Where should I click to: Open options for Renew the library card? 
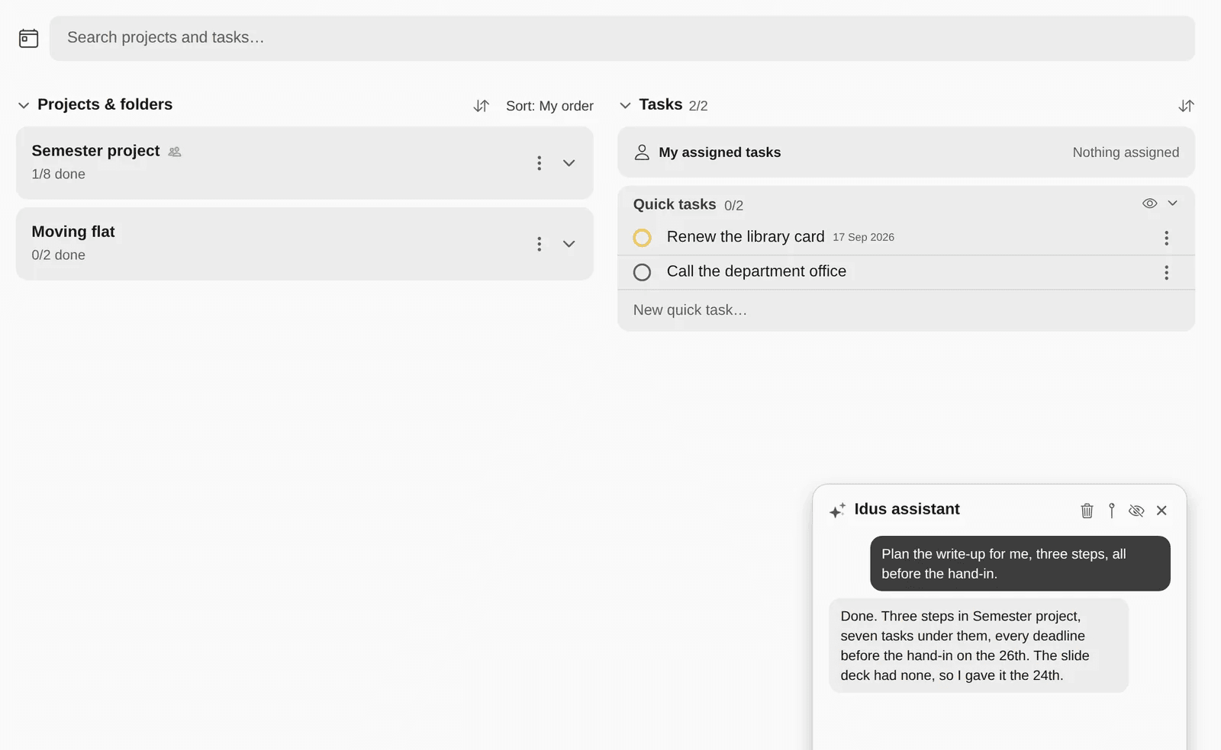coord(1166,238)
